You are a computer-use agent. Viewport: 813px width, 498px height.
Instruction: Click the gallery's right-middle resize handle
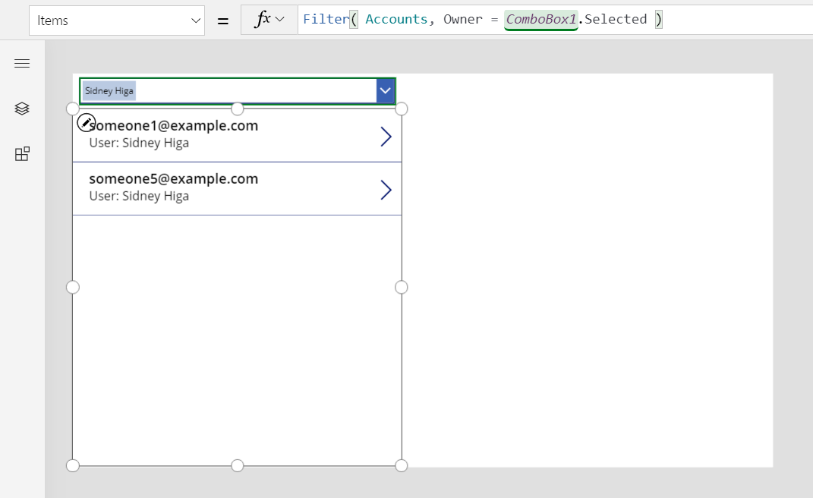[x=402, y=288]
